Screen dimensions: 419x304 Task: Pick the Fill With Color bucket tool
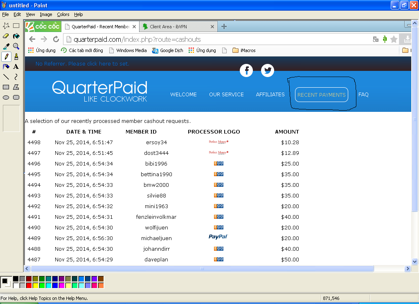(16, 36)
